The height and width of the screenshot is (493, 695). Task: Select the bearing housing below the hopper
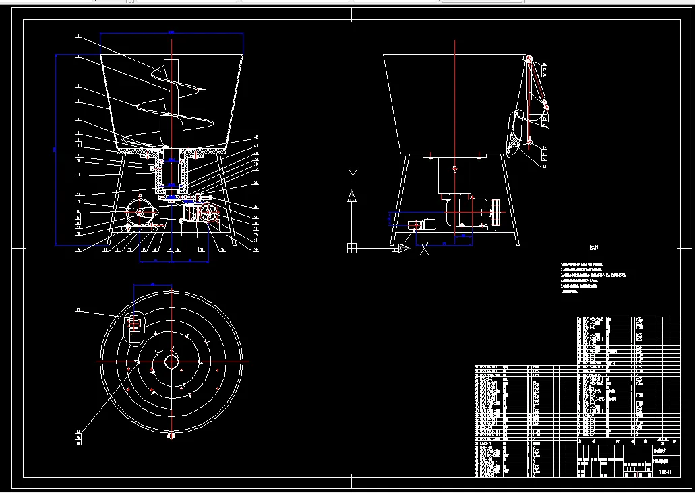[x=171, y=174]
